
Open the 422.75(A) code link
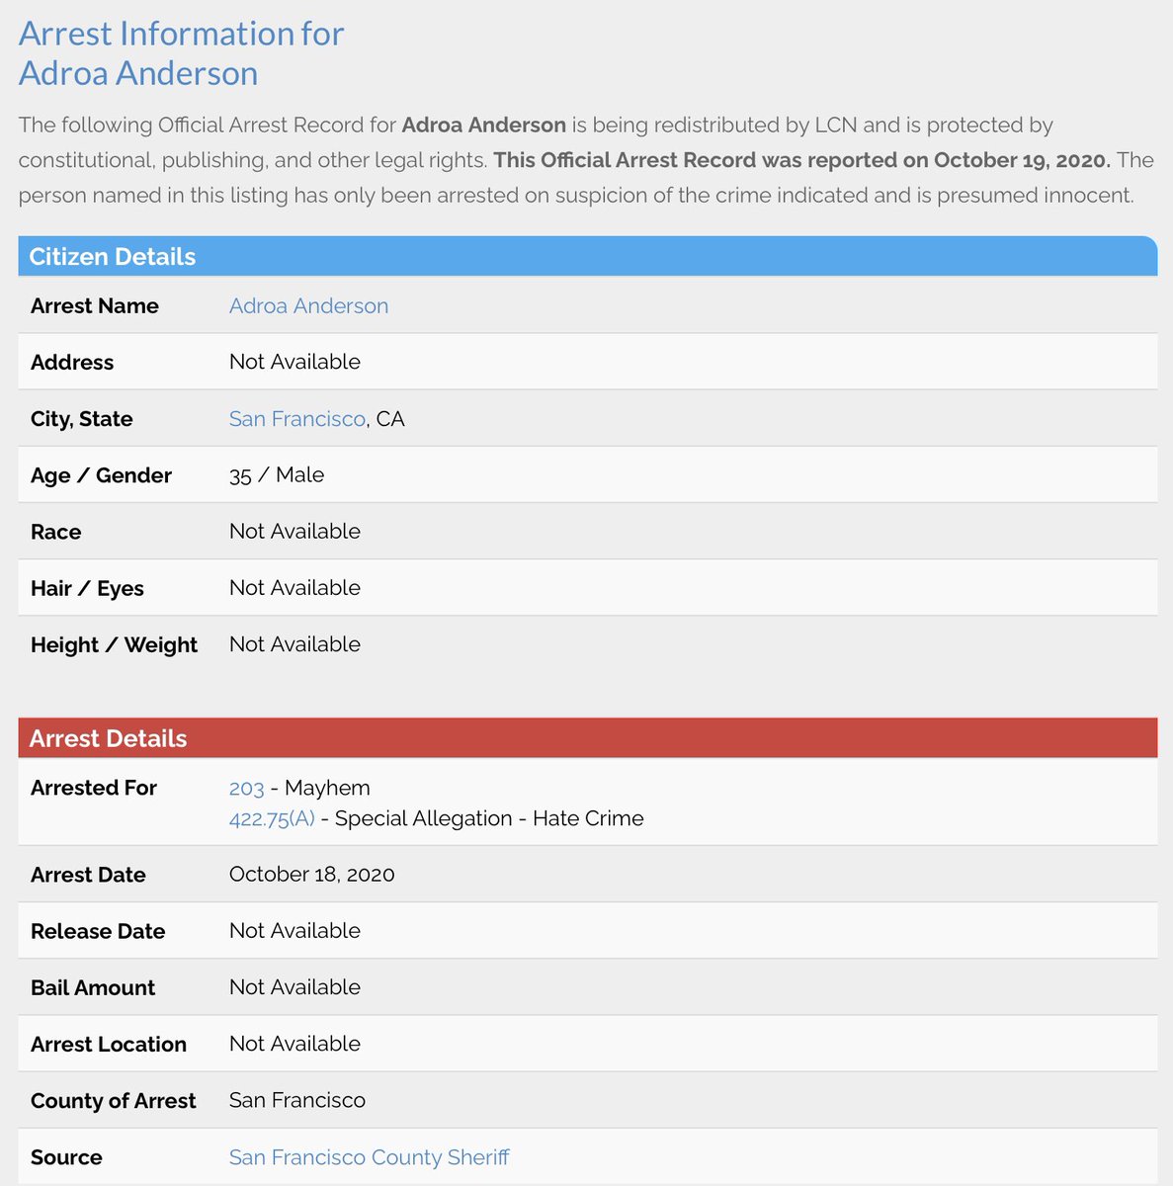(272, 819)
